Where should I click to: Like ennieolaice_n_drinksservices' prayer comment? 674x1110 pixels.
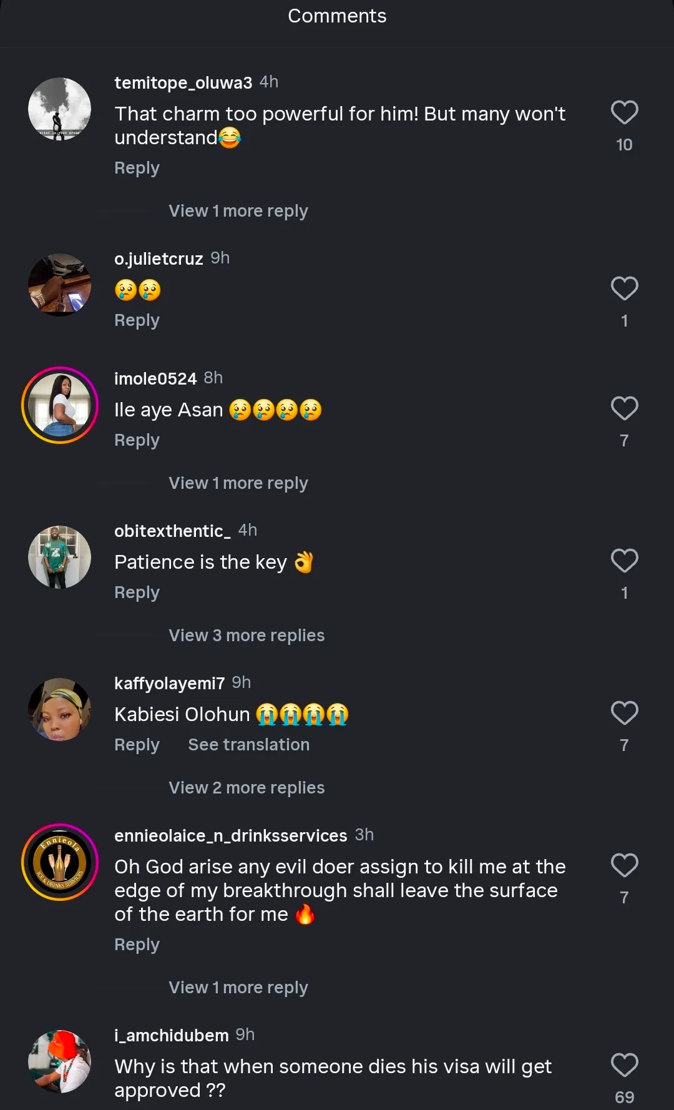[624, 866]
